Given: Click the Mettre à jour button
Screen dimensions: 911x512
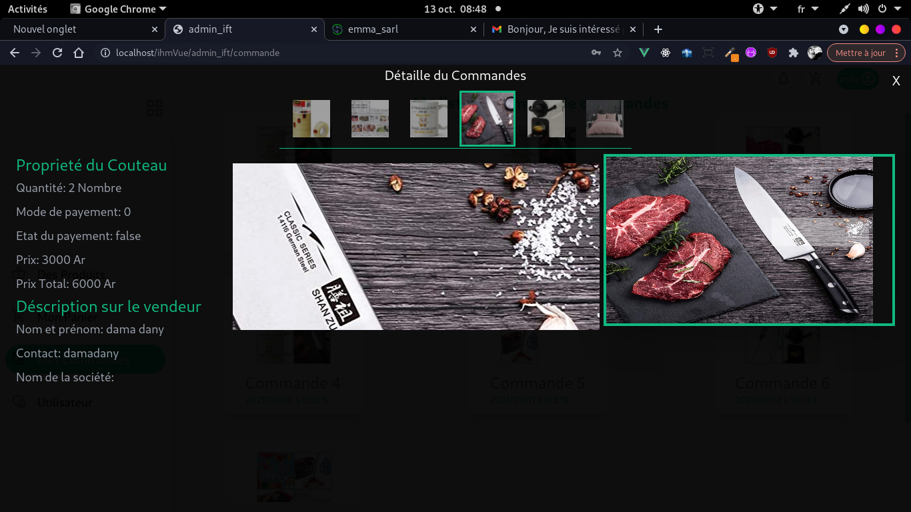Looking at the screenshot, I should pyautogui.click(x=866, y=53).
